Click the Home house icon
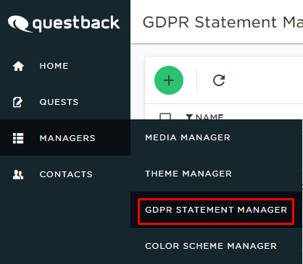 (18, 66)
